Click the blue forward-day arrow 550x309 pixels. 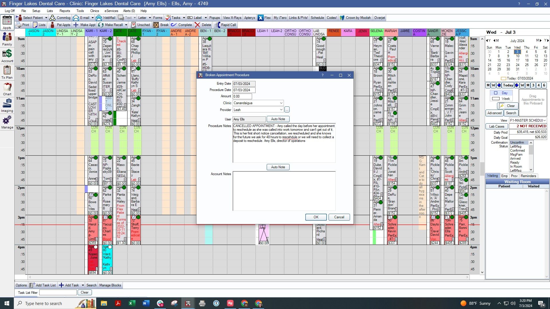[517, 85]
